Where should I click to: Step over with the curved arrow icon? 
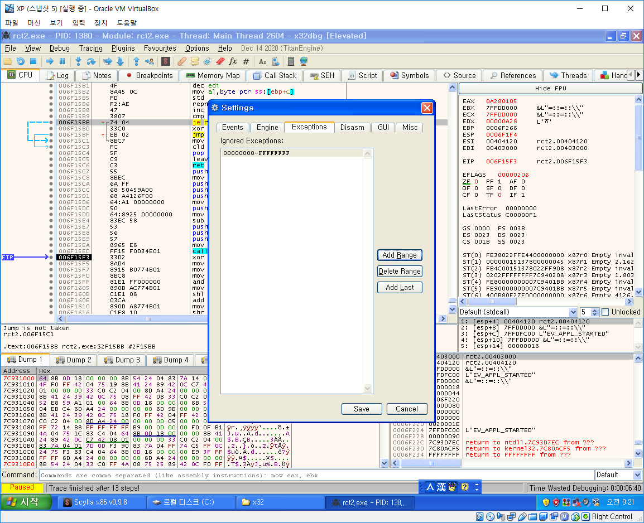click(91, 61)
